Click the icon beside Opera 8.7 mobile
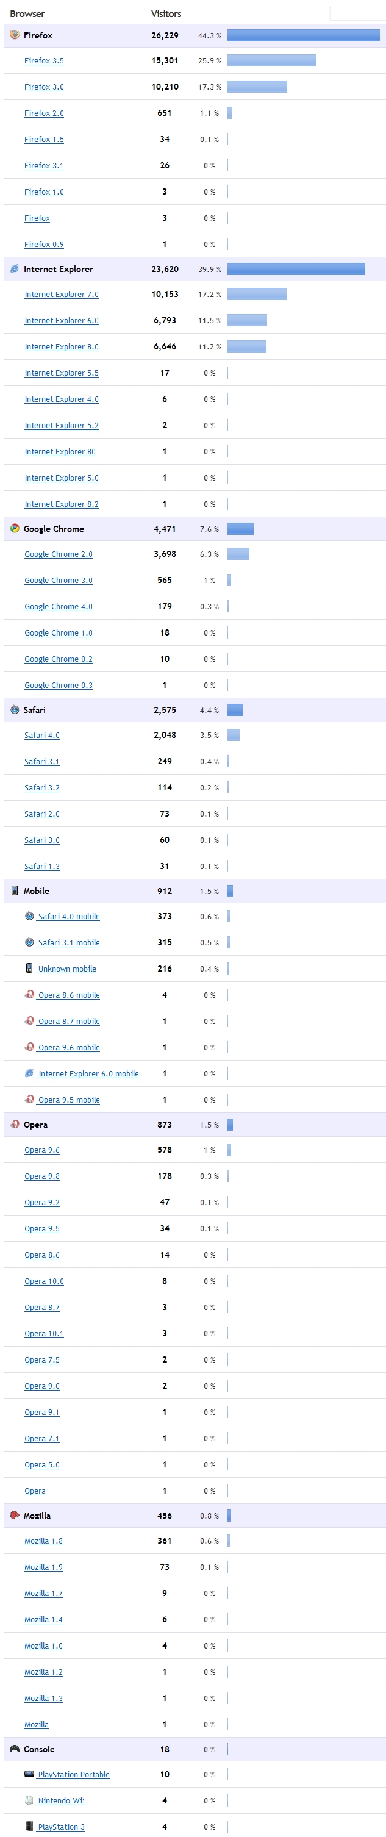Image resolution: width=386 pixels, height=1837 pixels. click(x=29, y=1020)
